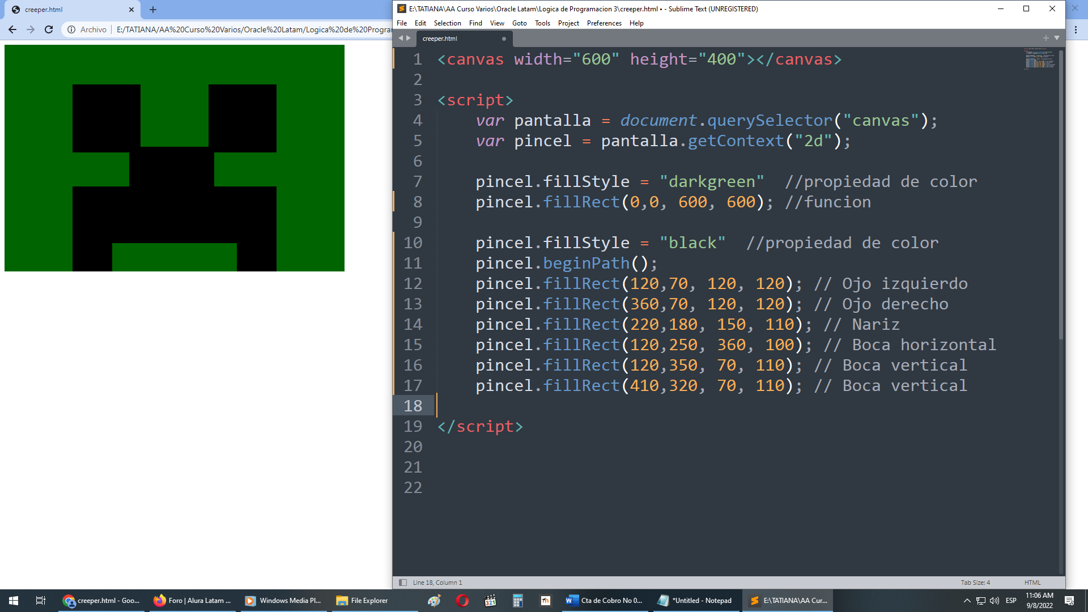The height and width of the screenshot is (612, 1088).
Task: Close the creeper.html Chrome tab
Action: click(x=131, y=10)
